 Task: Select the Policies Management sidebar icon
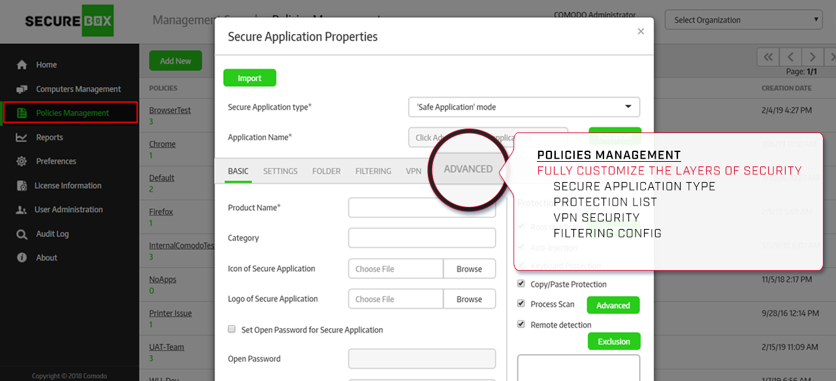(x=22, y=113)
